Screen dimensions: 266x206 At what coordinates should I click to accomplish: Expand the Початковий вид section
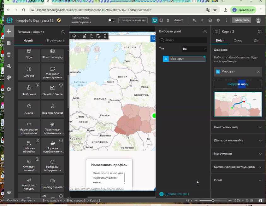pos(238,127)
